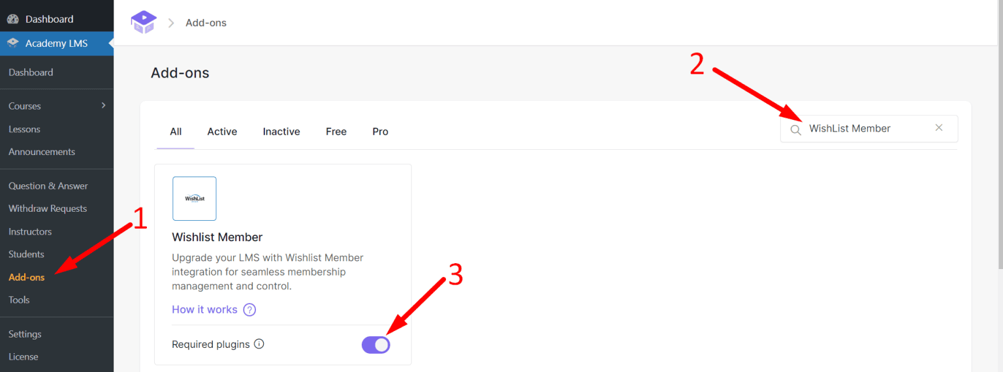This screenshot has width=1003, height=372.
Task: Open Add-ons in the sidebar
Action: (x=27, y=277)
